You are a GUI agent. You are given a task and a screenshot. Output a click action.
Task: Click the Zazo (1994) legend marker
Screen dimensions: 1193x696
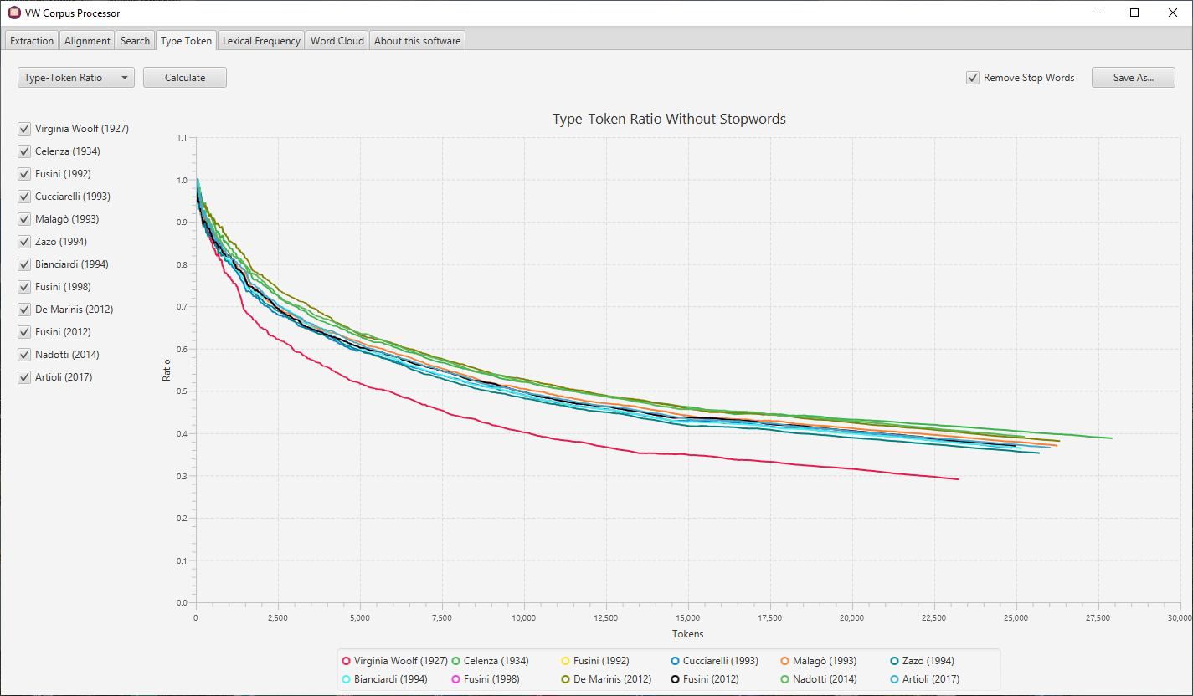coord(895,661)
